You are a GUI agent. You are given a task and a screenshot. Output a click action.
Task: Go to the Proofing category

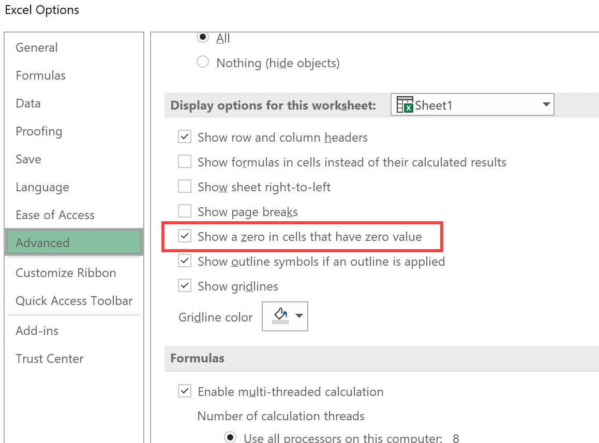click(x=39, y=131)
